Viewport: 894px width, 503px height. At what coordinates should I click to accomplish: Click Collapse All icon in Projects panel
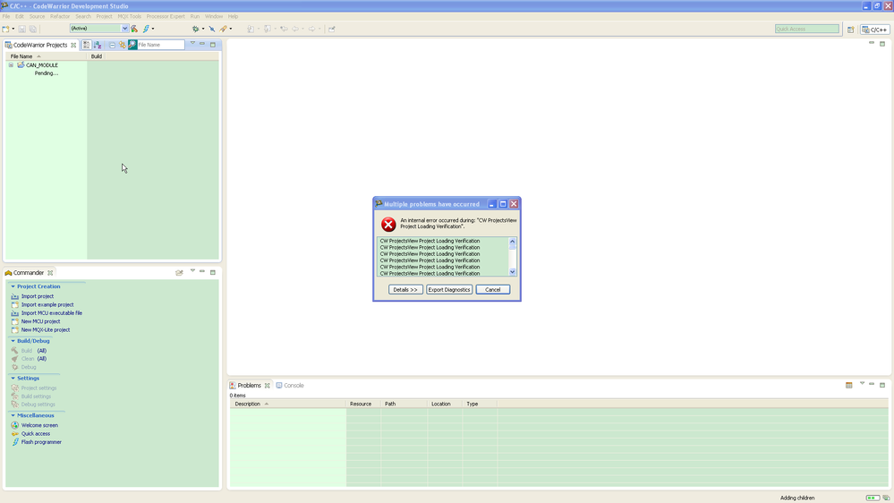click(x=113, y=45)
